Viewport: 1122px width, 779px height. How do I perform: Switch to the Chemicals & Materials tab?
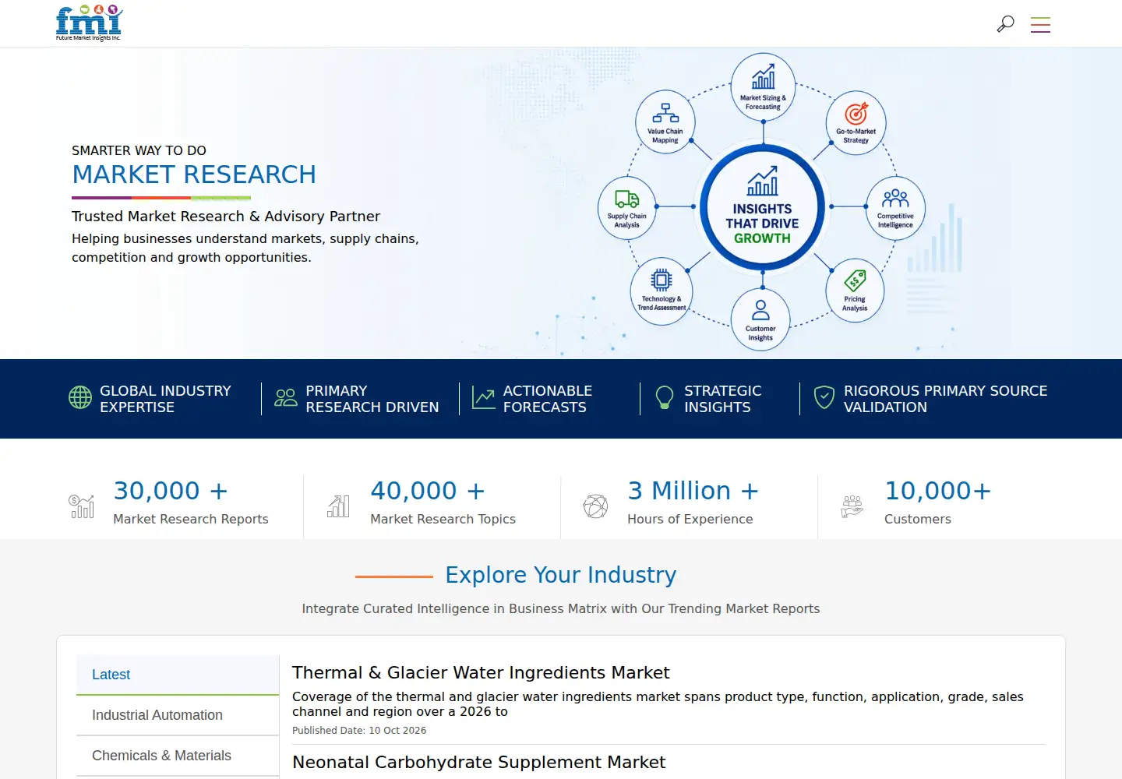tap(178, 756)
